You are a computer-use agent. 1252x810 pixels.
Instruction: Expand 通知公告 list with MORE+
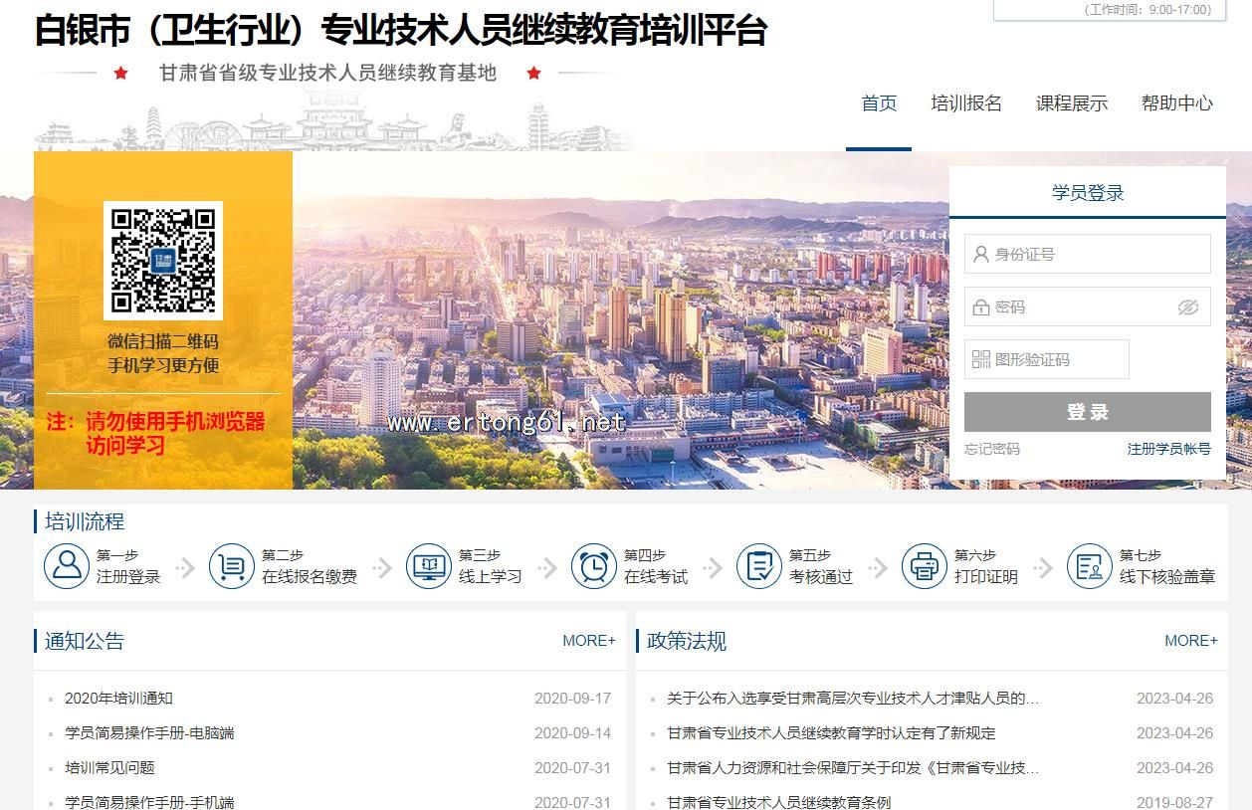pyautogui.click(x=588, y=641)
